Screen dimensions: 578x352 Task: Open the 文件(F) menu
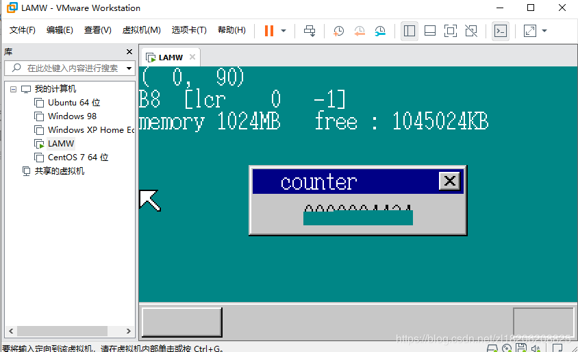22,30
